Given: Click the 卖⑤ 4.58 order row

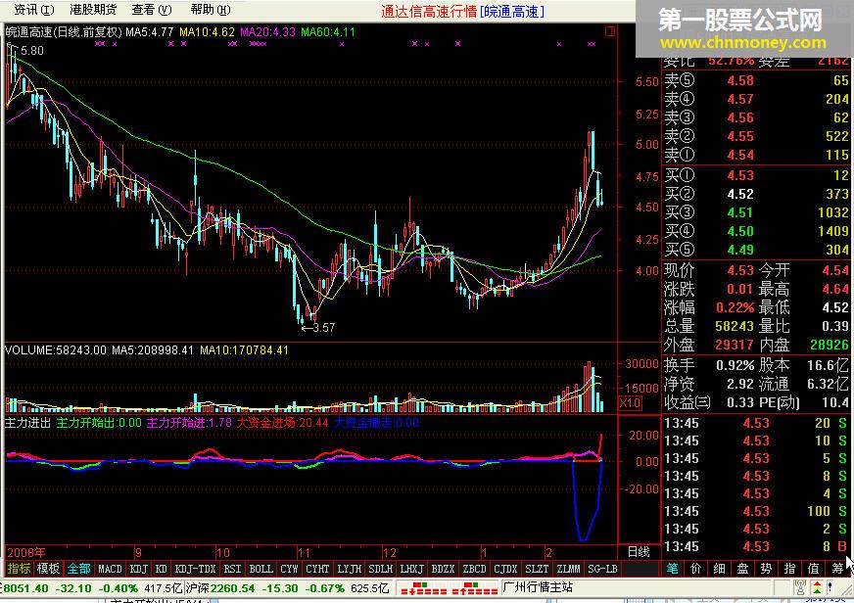Looking at the screenshot, I should click(756, 80).
